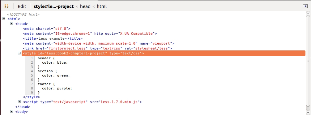Click the link href firstproject.less line
The image size is (311, 115).
click(x=97, y=48)
